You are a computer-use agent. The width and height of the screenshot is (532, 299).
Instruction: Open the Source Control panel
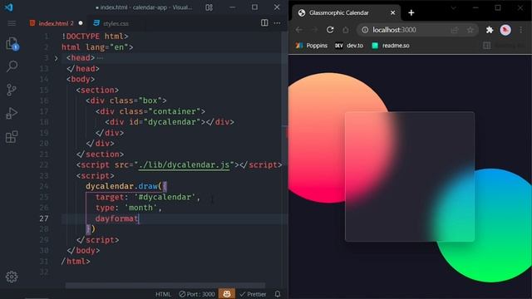(x=12, y=90)
